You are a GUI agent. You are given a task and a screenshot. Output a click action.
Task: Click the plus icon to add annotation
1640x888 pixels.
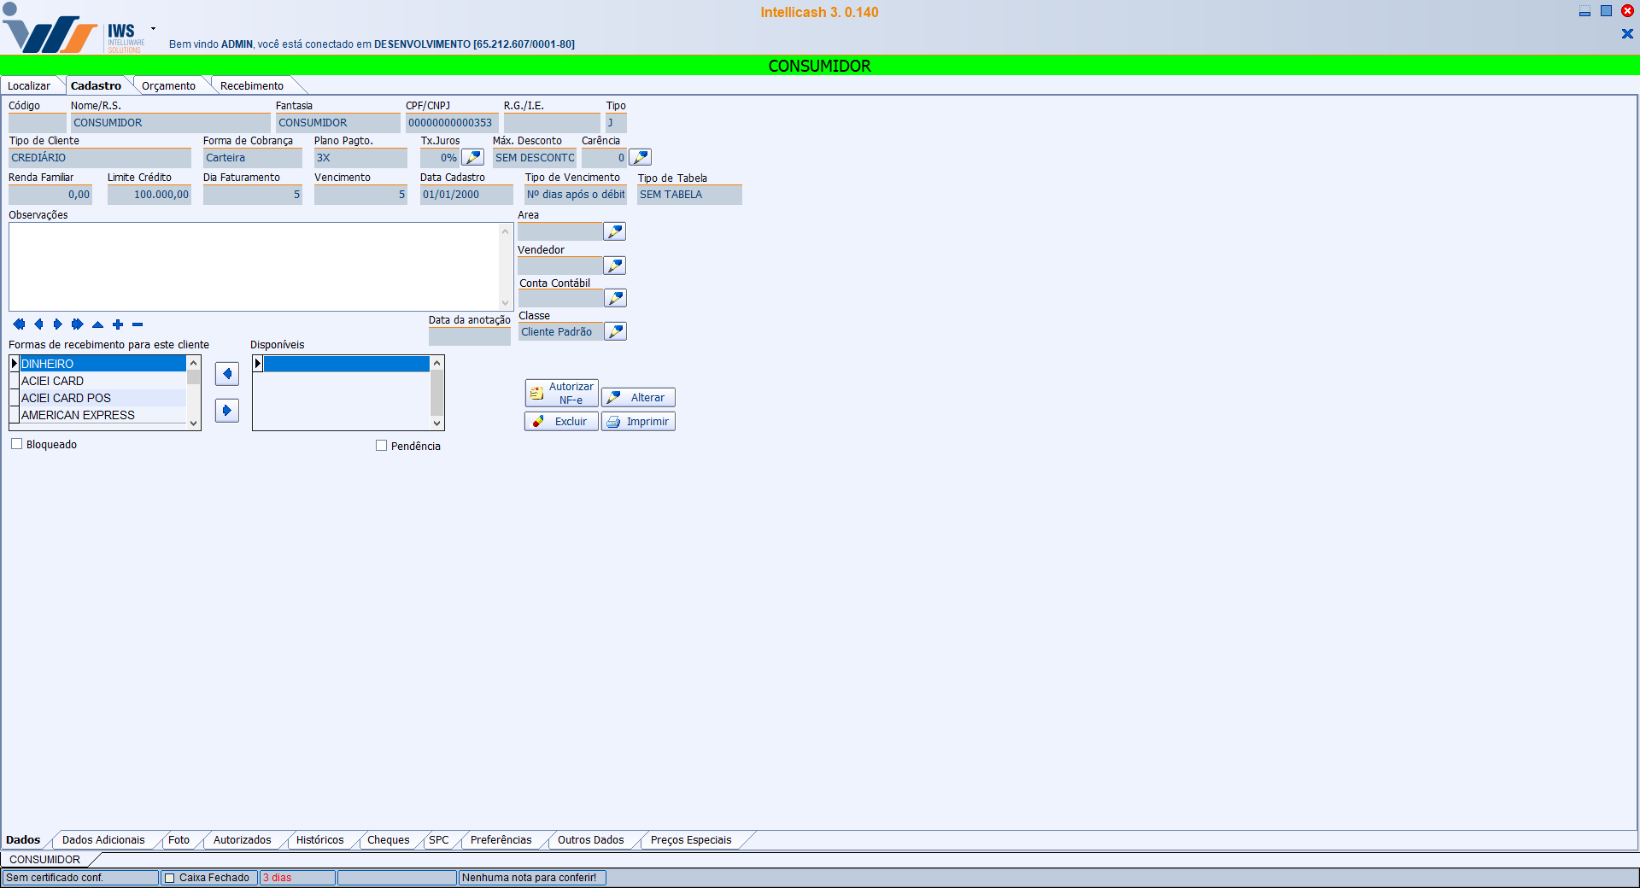[118, 324]
